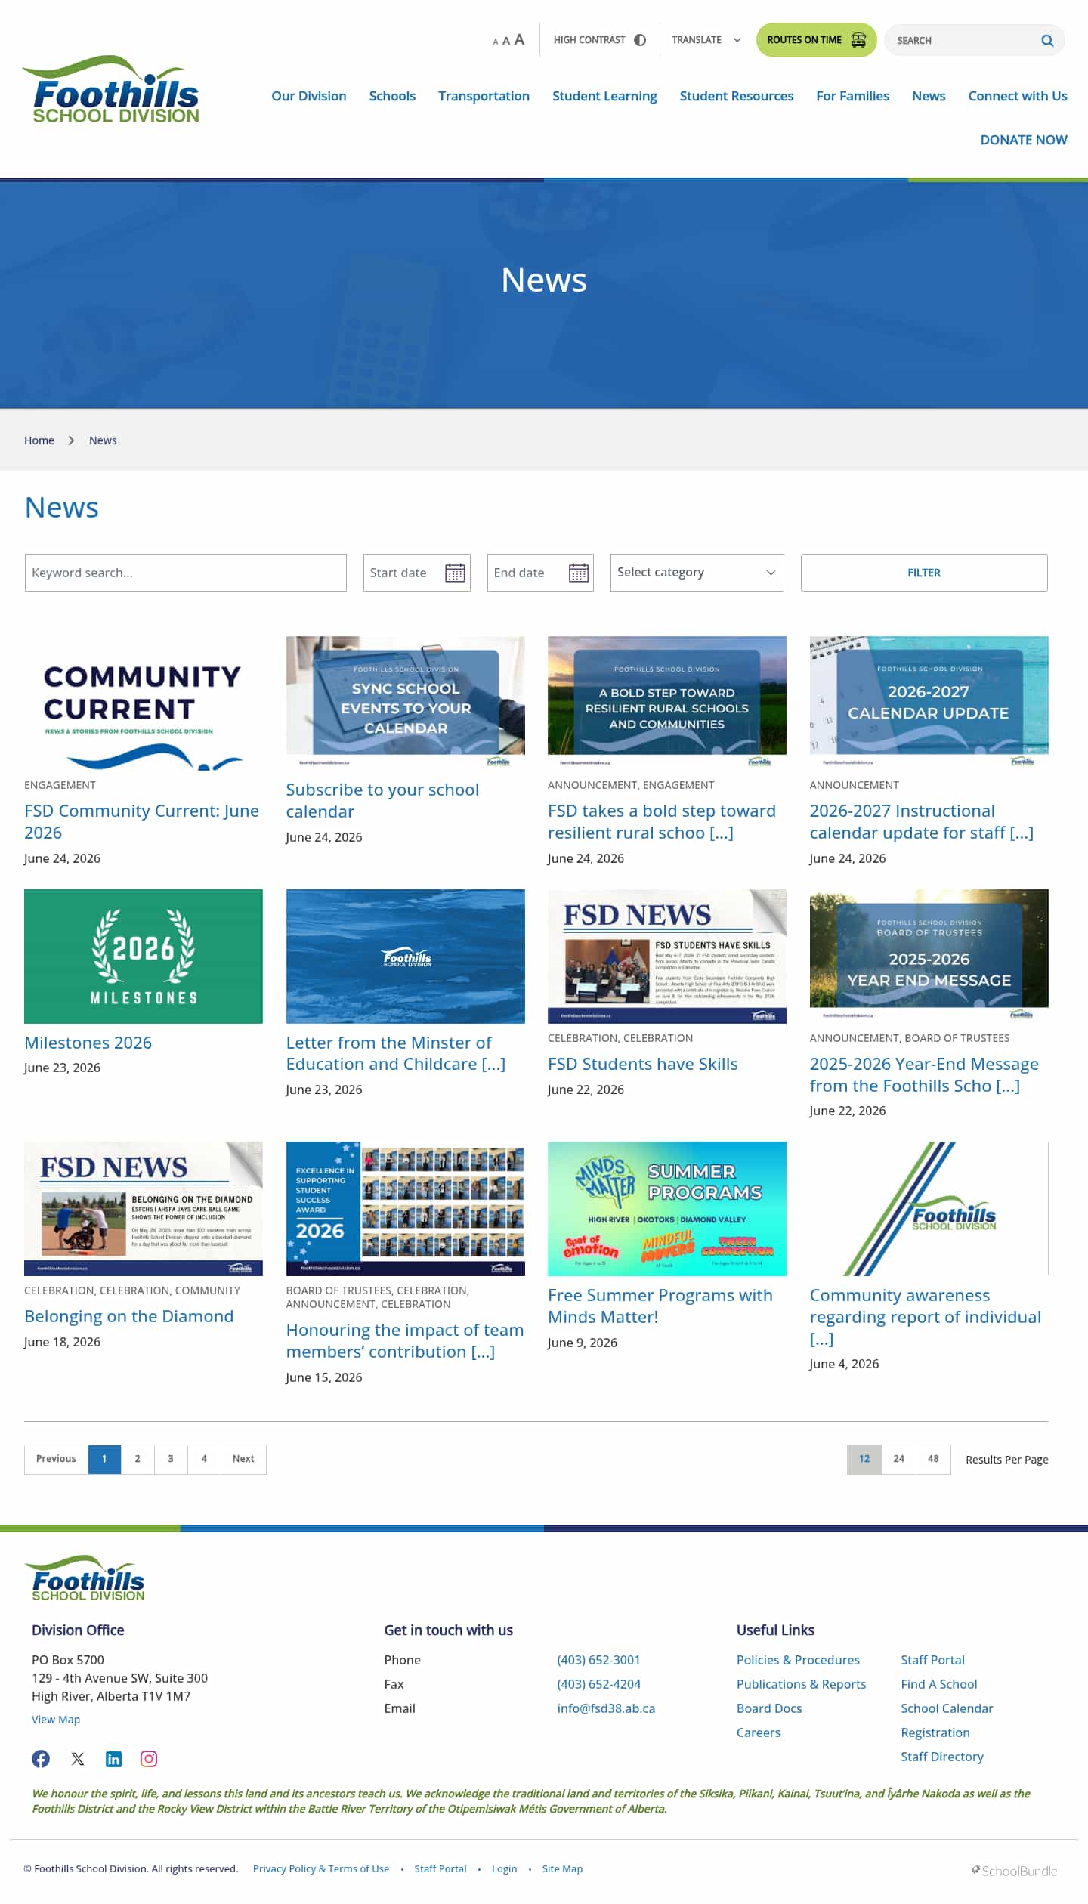Click the info@fsd38.ab.ca email link

click(606, 1708)
